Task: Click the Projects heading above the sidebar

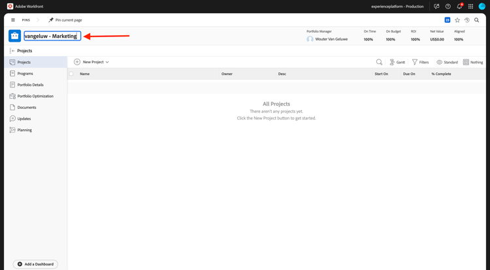Action: point(25,51)
